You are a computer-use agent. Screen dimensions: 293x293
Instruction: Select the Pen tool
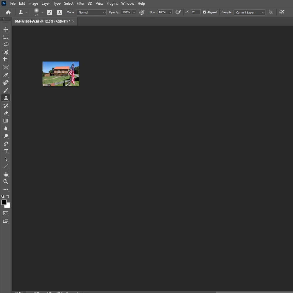(x=6, y=144)
